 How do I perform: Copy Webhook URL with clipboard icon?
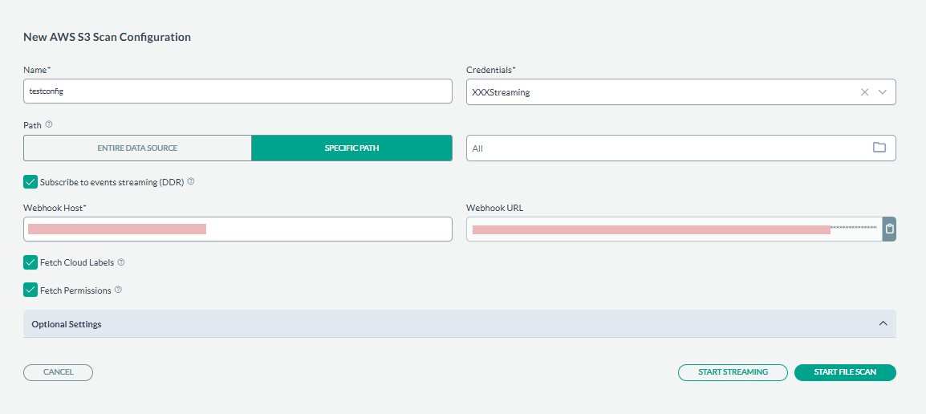pos(889,229)
